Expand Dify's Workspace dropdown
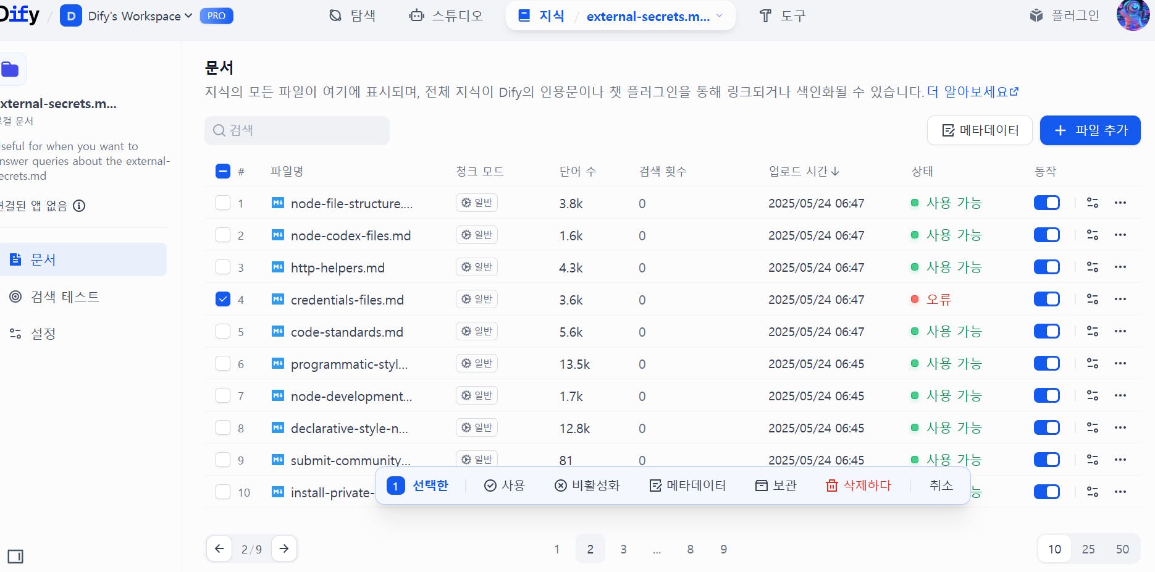This screenshot has width=1155, height=572. (x=188, y=16)
